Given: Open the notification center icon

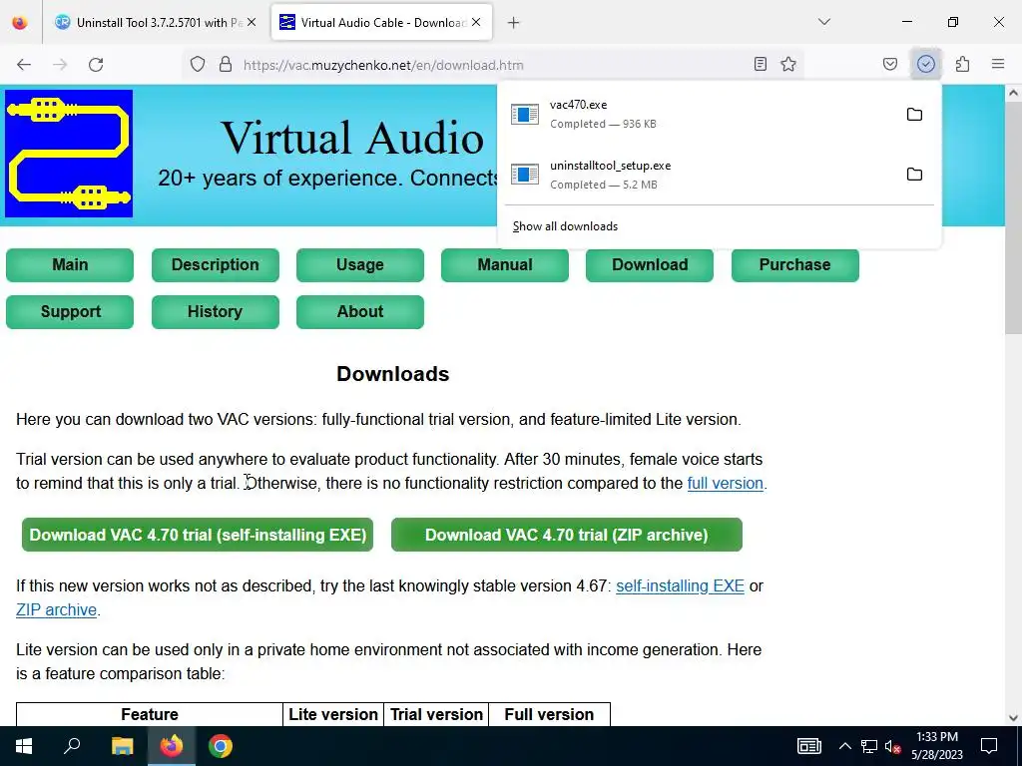Looking at the screenshot, I should pos(989,746).
